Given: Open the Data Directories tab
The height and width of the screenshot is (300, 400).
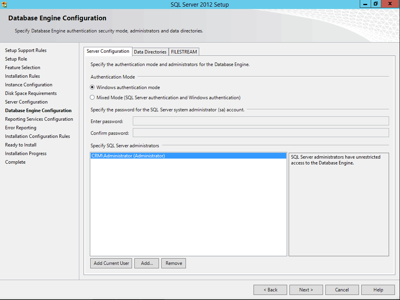Looking at the screenshot, I should click(150, 52).
